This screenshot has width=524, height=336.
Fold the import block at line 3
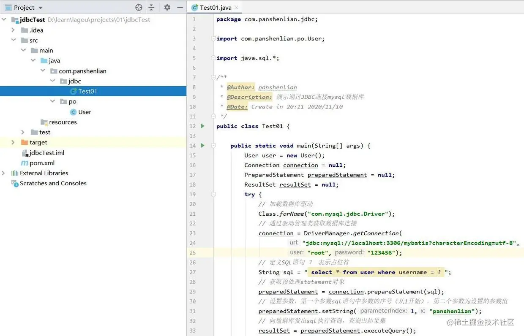tap(213, 38)
